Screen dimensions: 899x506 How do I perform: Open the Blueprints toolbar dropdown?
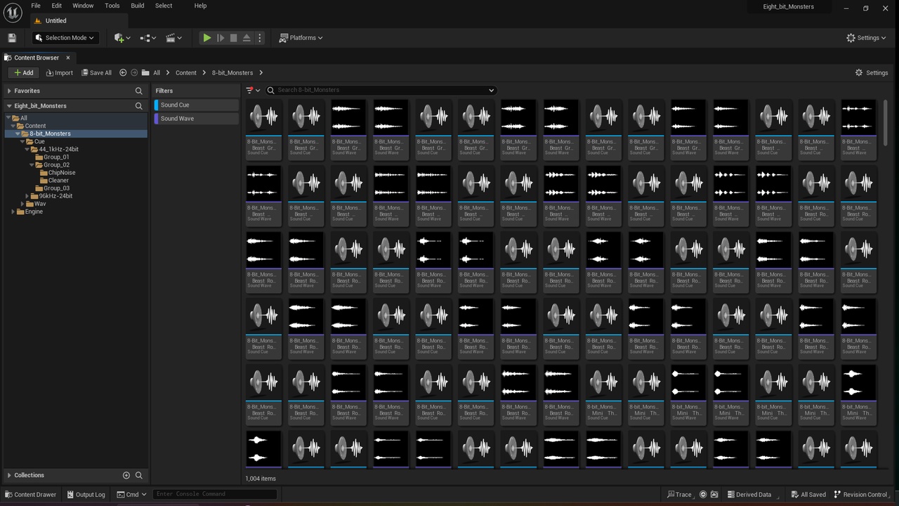tap(148, 38)
